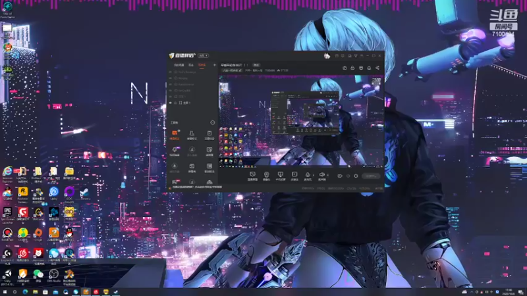The width and height of the screenshot is (527, 296).
Task: Open the Internet Explorer desktop shortcut
Action: [7, 174]
